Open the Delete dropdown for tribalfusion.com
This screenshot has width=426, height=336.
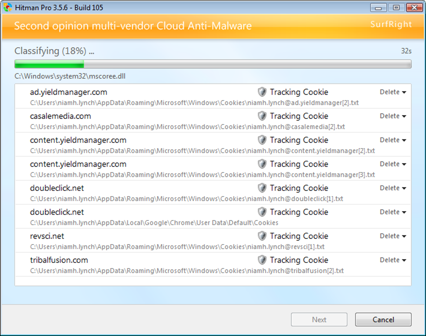(393, 260)
